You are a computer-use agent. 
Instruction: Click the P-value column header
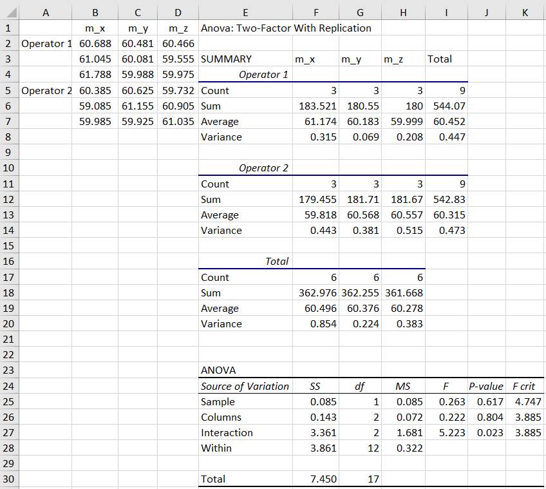pyautogui.click(x=485, y=386)
